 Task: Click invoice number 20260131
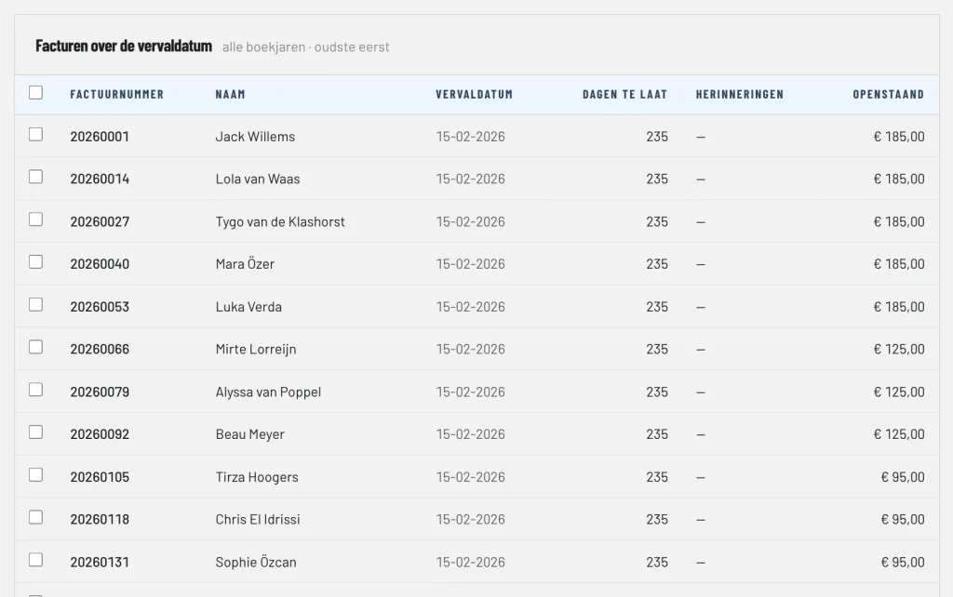click(100, 562)
